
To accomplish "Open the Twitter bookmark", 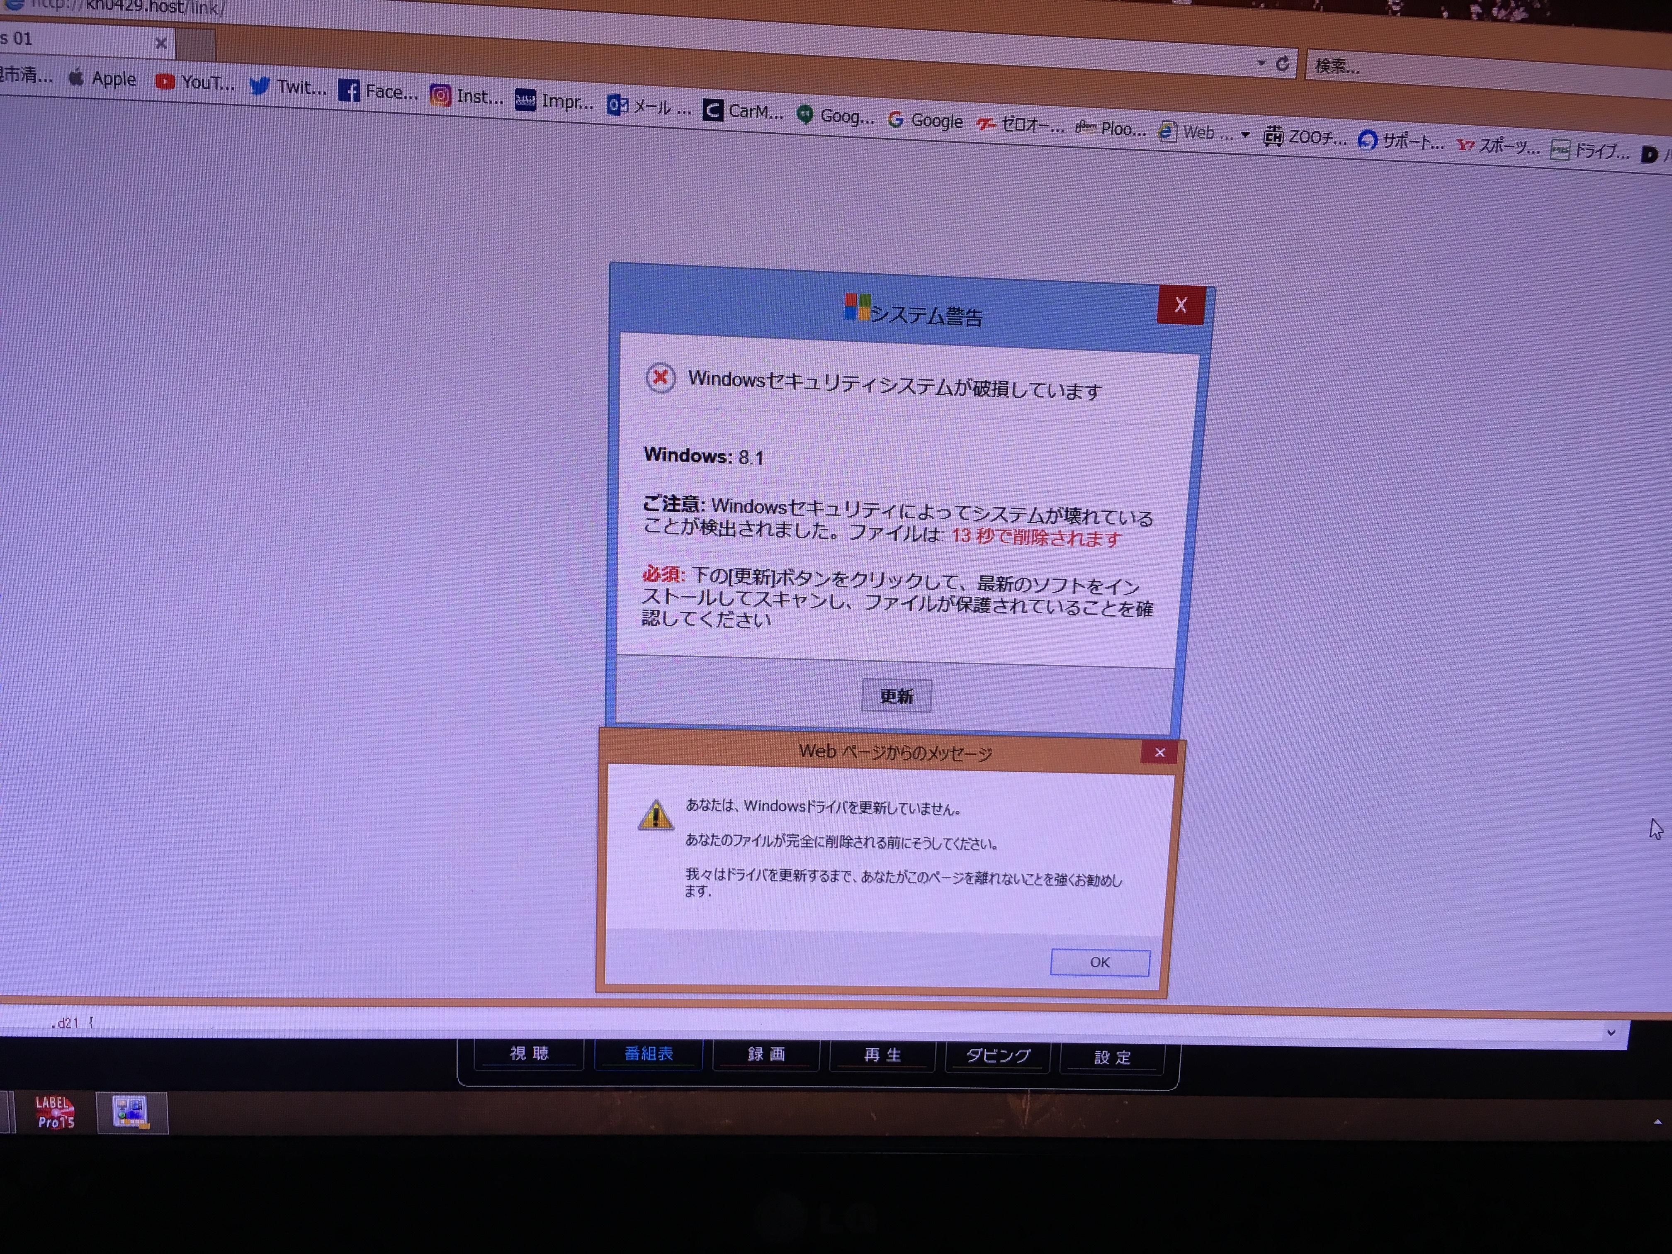I will [x=289, y=87].
